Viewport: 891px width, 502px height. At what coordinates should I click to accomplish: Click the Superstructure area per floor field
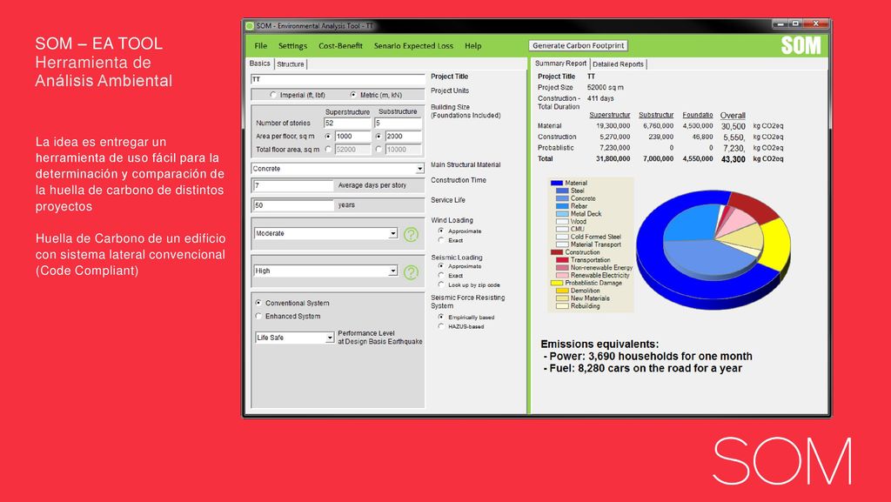pyautogui.click(x=352, y=137)
